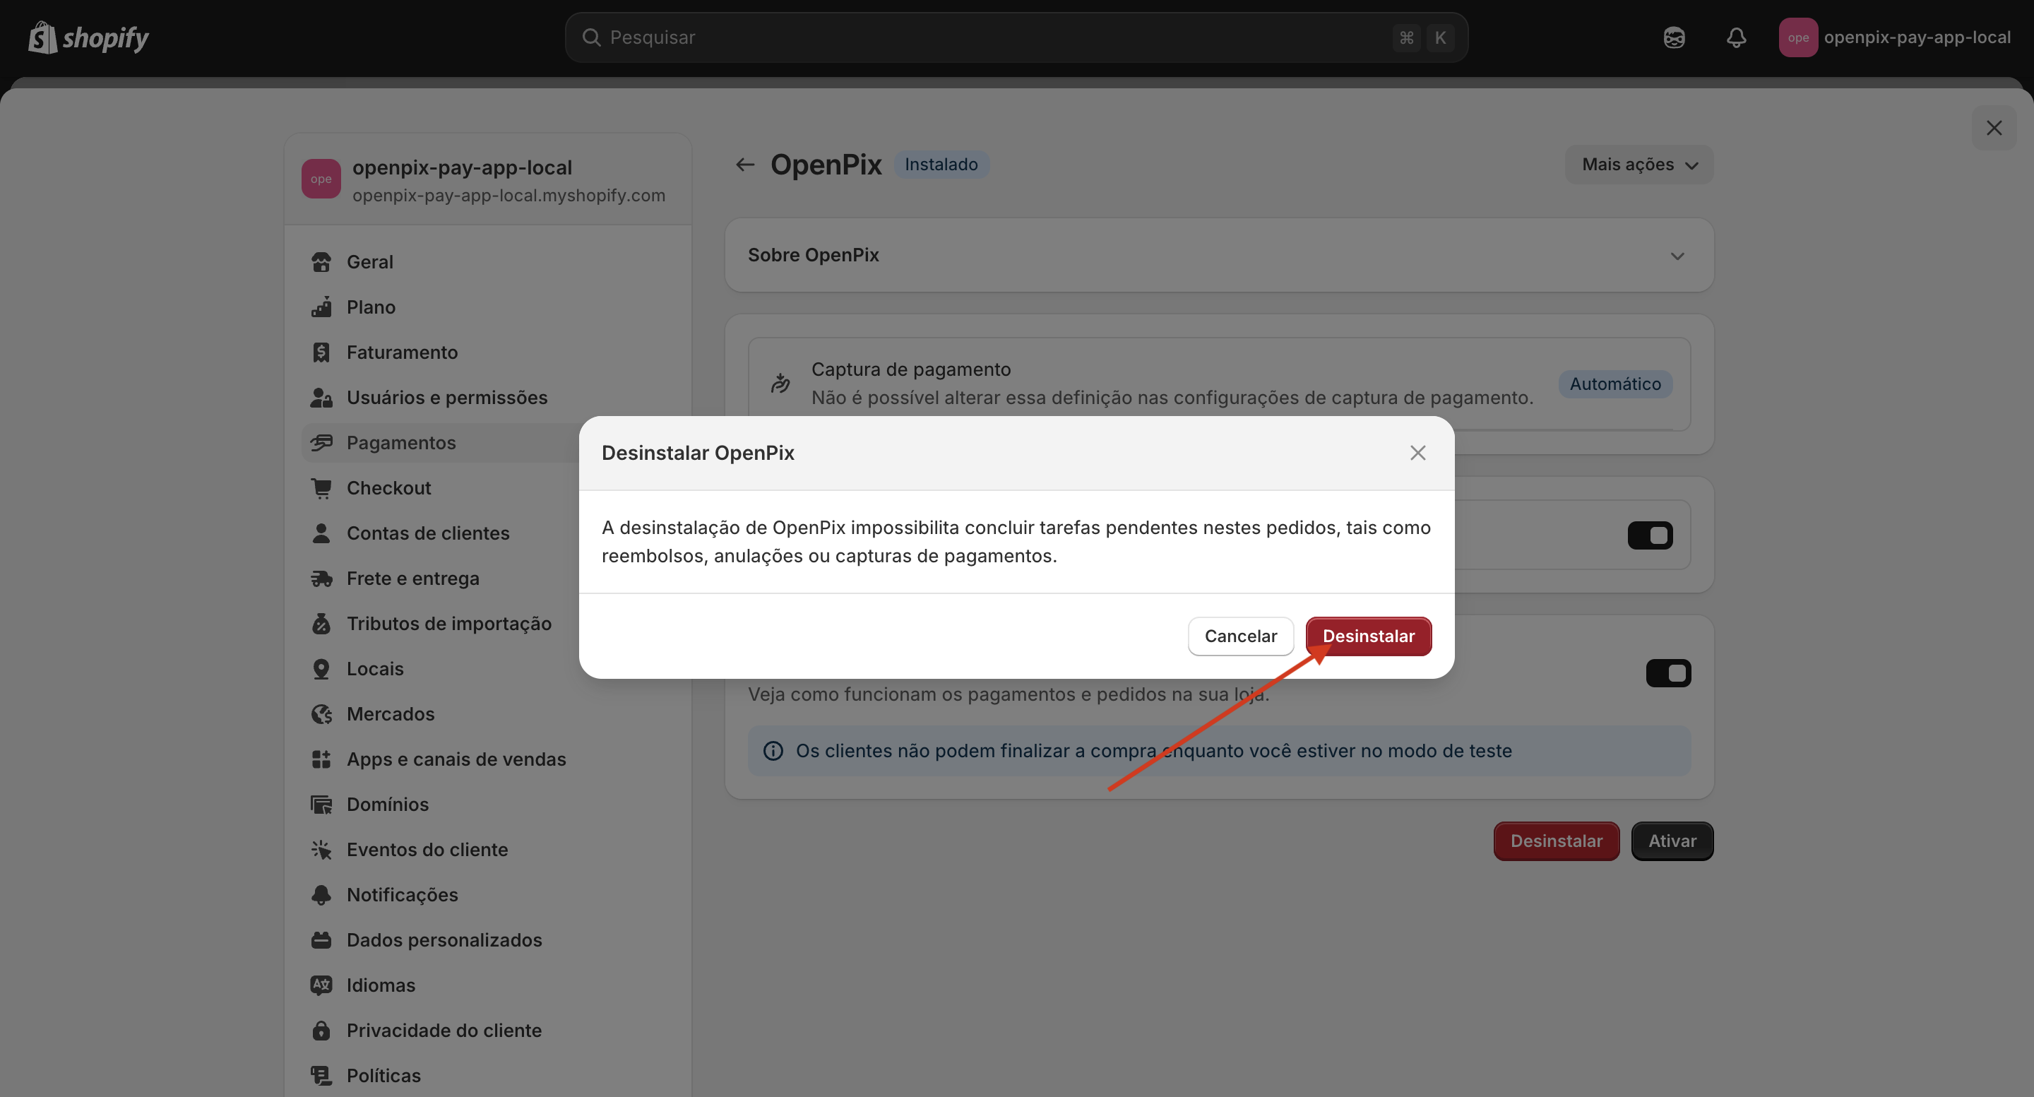Flip the lower payment toggle switch
The width and height of the screenshot is (2034, 1097).
coord(1669,673)
